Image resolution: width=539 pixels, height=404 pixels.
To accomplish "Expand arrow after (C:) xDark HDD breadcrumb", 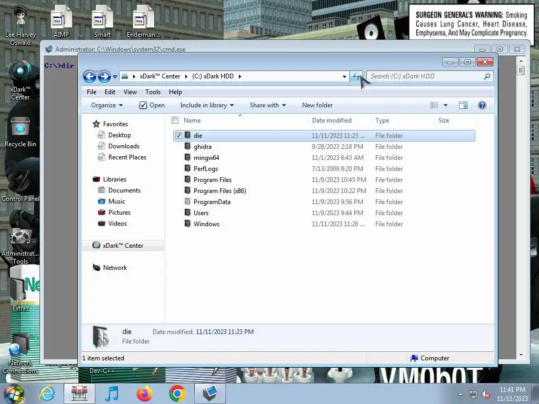I will [240, 76].
